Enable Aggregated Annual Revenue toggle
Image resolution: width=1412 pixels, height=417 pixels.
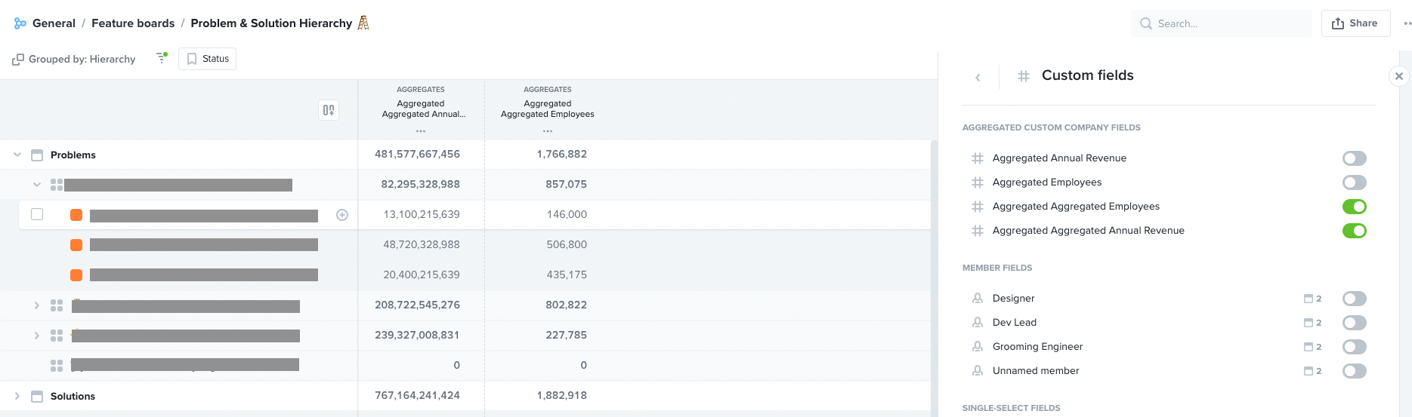pos(1355,158)
